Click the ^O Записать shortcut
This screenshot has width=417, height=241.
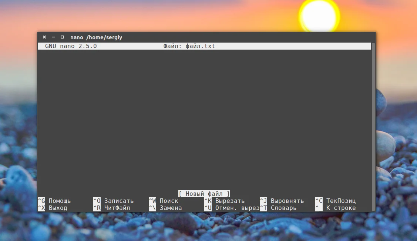point(113,201)
